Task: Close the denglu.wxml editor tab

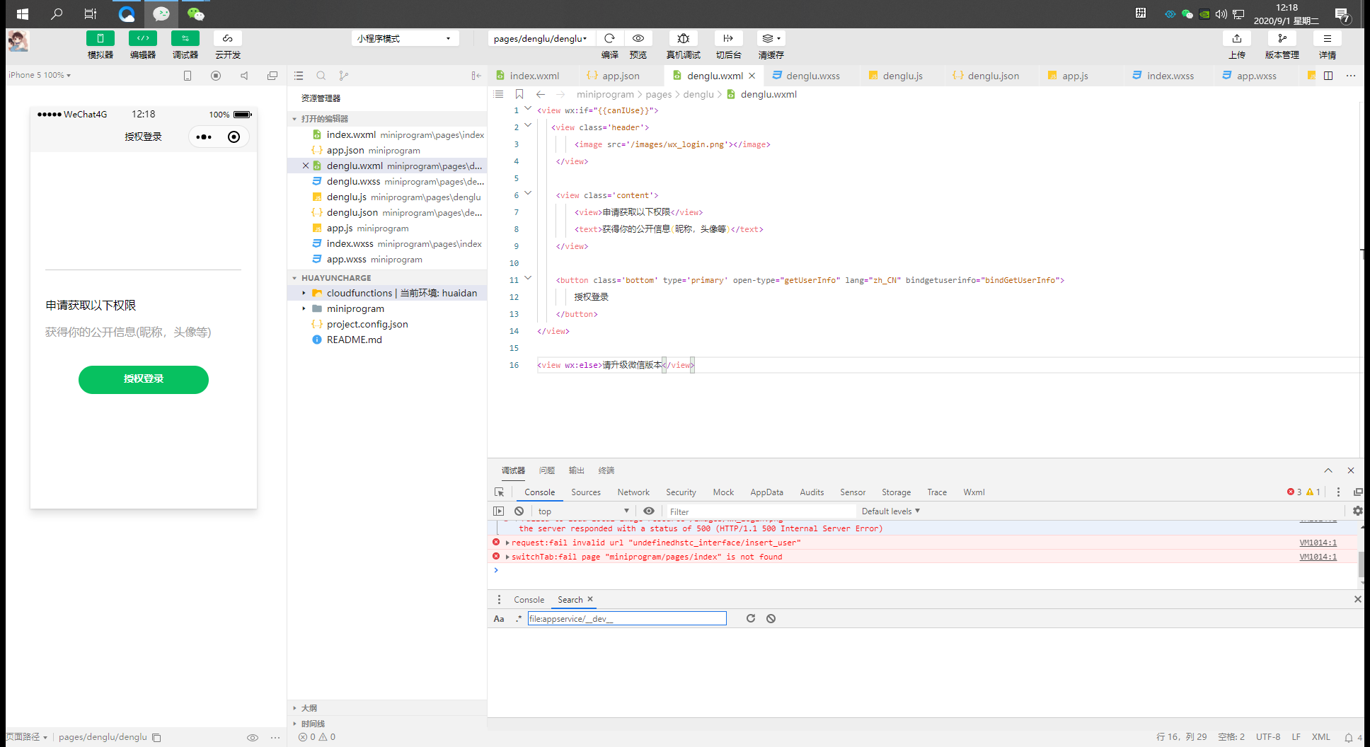Action: point(752,76)
